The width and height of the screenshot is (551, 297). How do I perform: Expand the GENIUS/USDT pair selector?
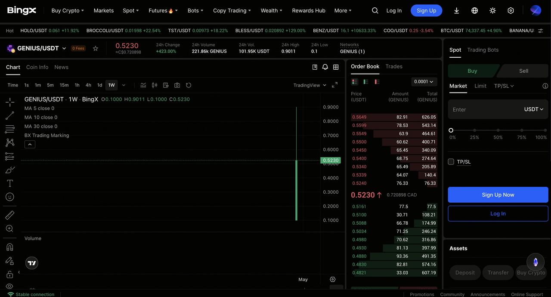click(x=64, y=49)
